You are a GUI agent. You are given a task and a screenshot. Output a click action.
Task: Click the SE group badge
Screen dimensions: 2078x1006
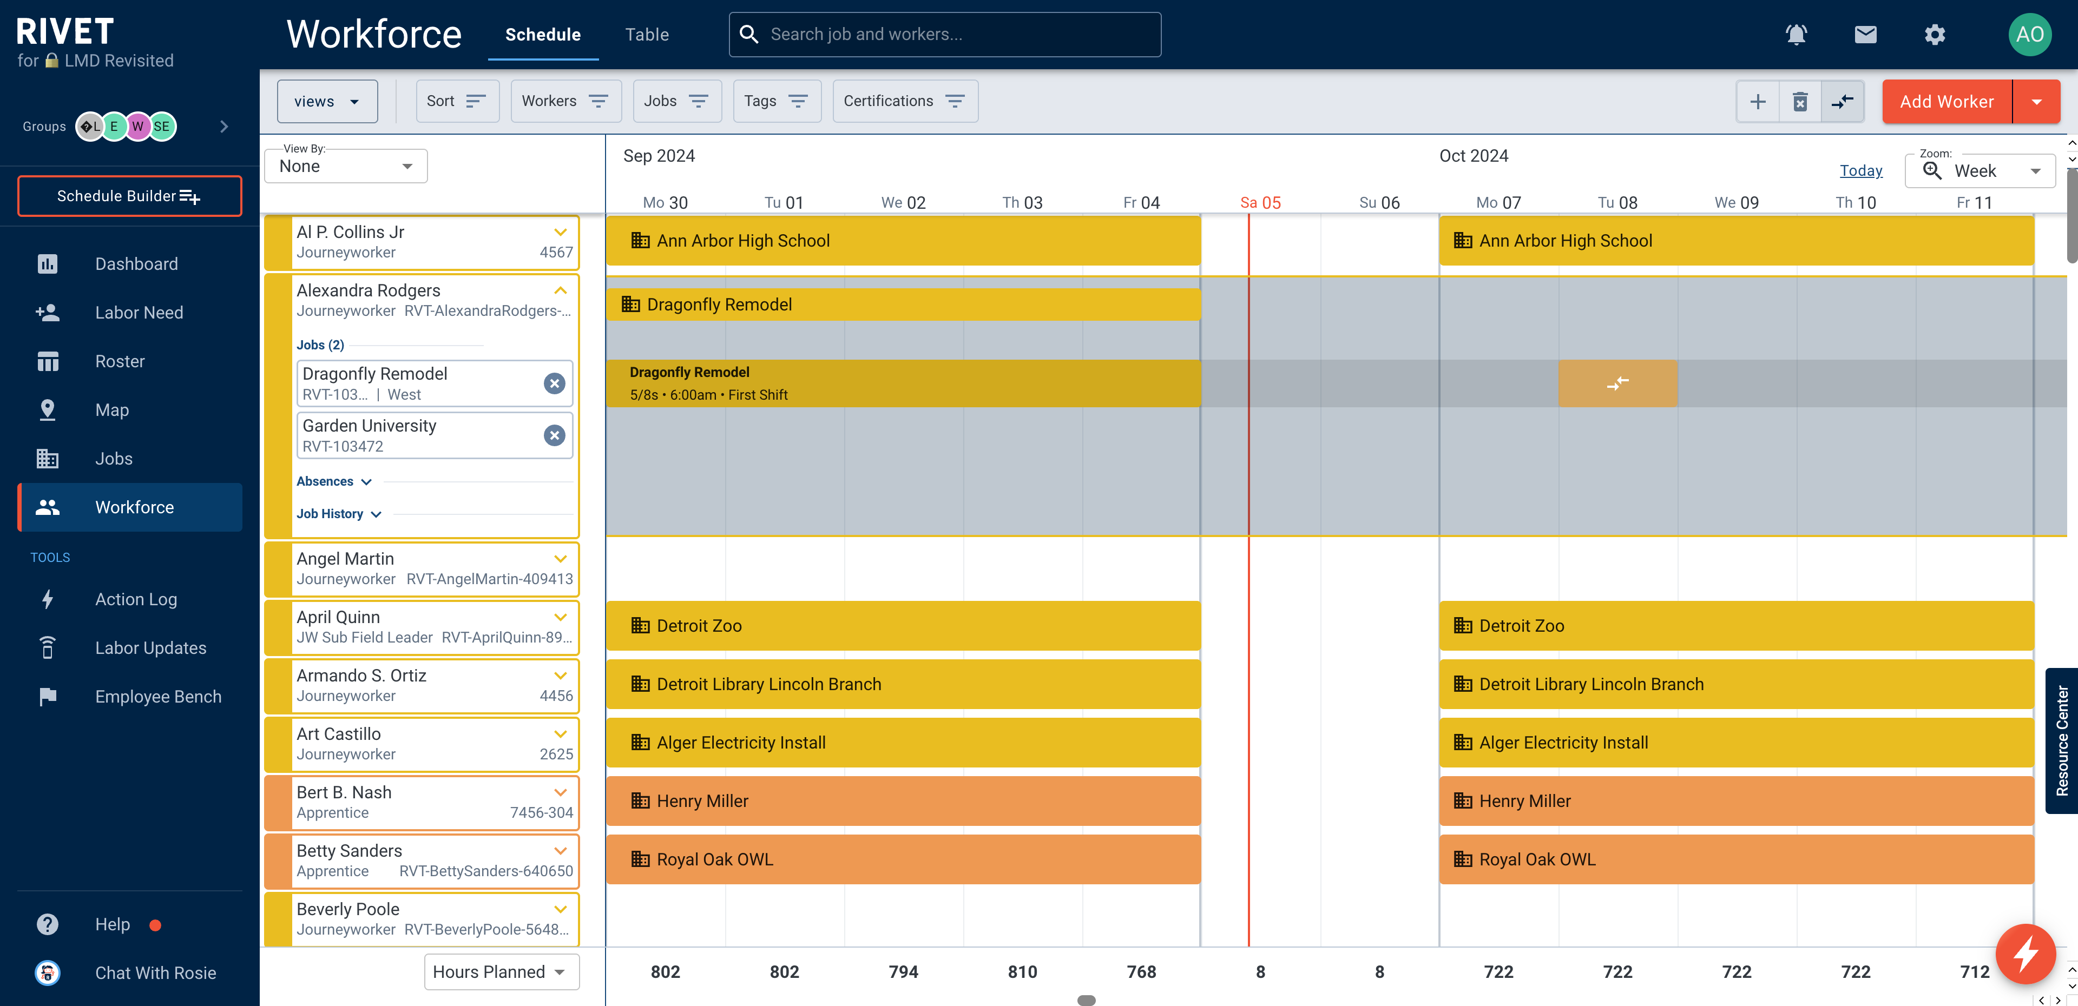click(x=162, y=127)
